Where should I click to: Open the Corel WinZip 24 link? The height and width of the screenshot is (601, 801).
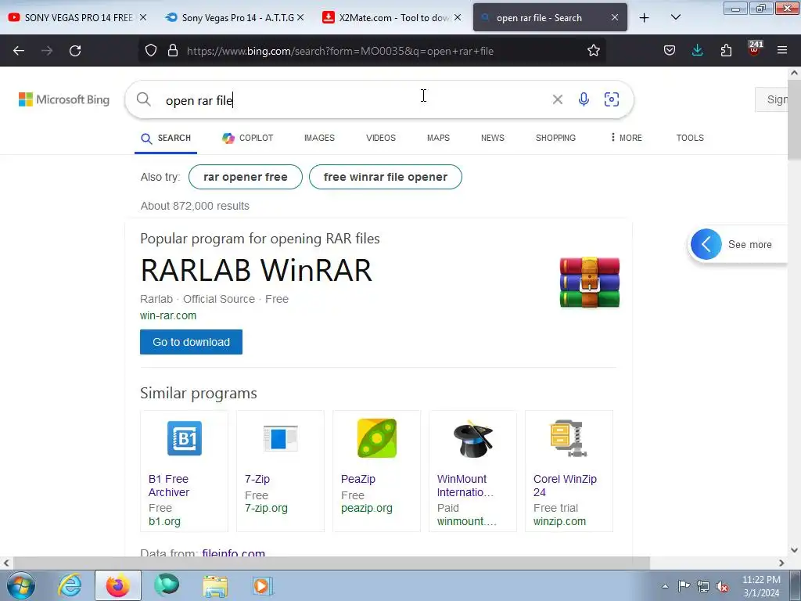pyautogui.click(x=565, y=485)
